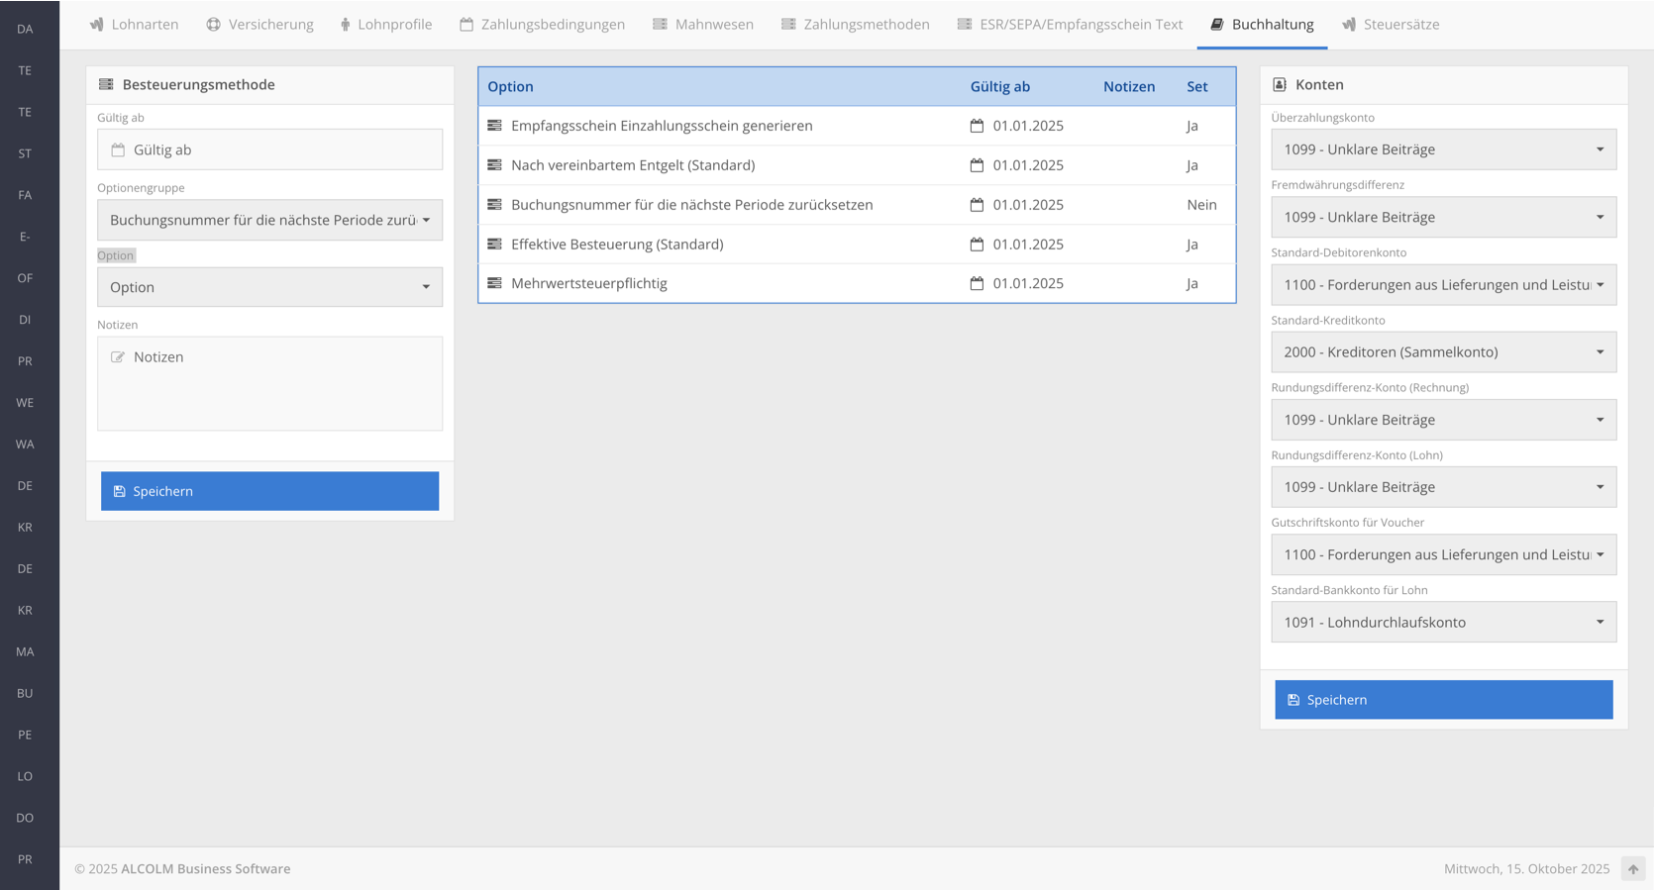Expand the Option select box
The width and height of the screenshot is (1655, 890).
pyautogui.click(x=269, y=287)
